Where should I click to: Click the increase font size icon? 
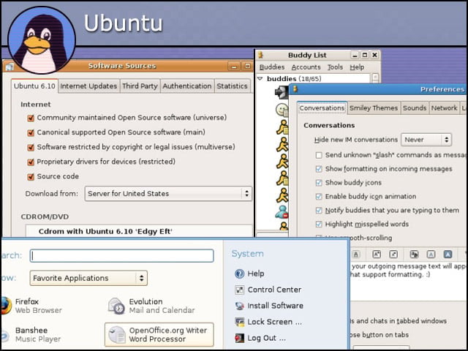(377, 254)
